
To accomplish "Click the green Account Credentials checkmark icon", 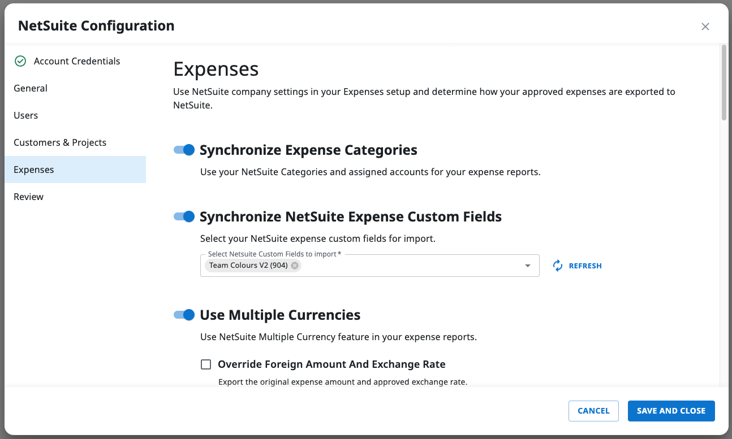I will 20,61.
